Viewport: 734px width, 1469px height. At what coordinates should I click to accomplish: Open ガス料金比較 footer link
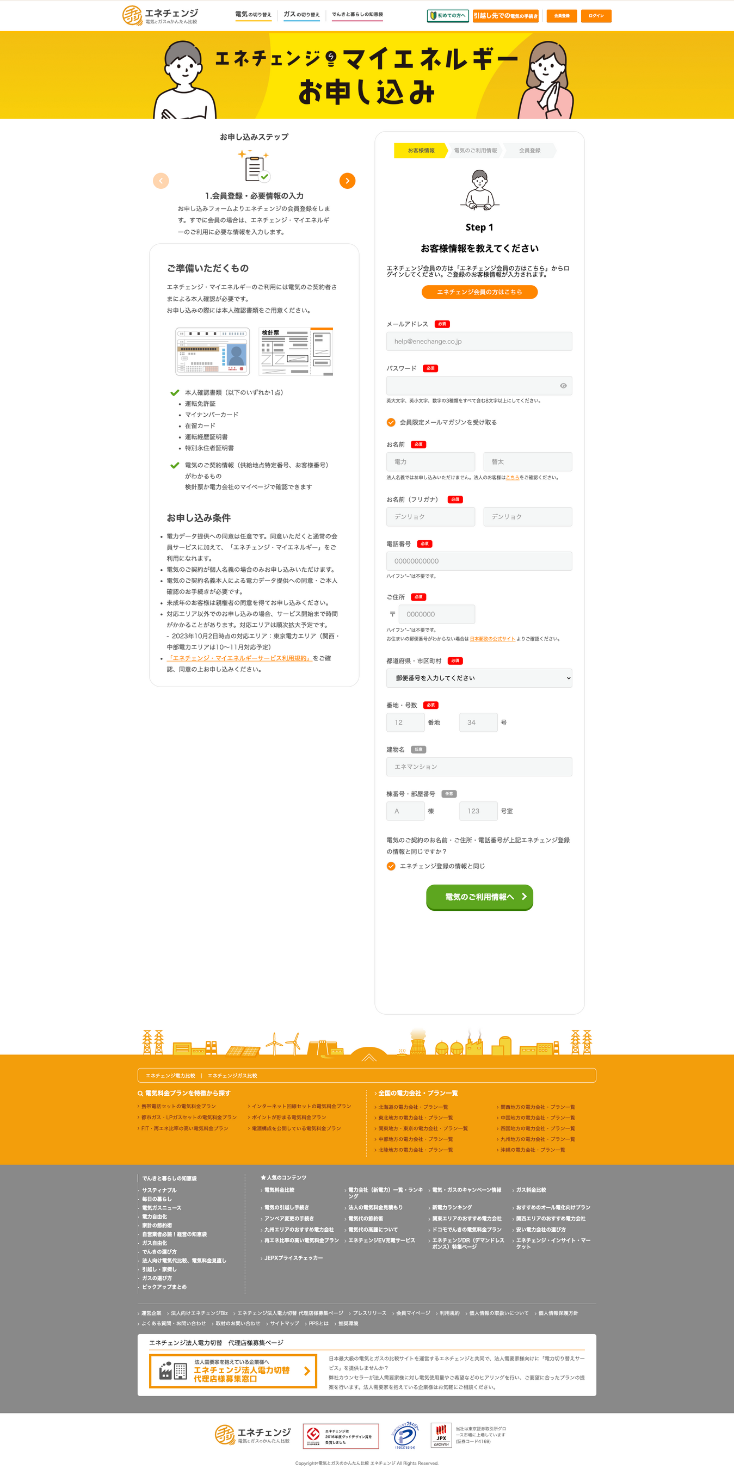(x=531, y=1190)
